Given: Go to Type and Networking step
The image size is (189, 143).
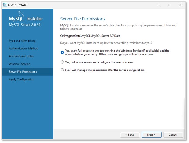Looking at the screenshot, I should pos(22,41).
